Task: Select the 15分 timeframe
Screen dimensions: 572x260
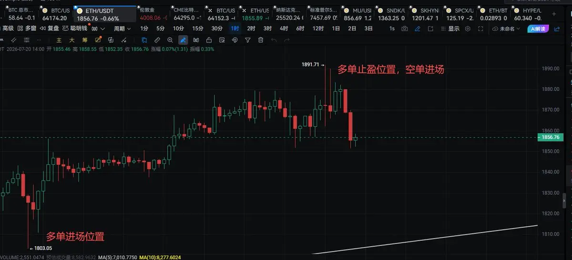Action: tap(198, 29)
